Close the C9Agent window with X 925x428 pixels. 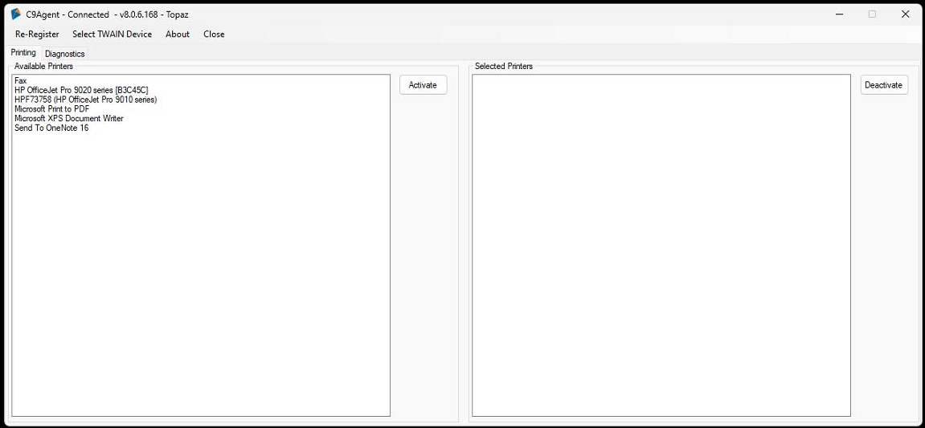click(906, 14)
